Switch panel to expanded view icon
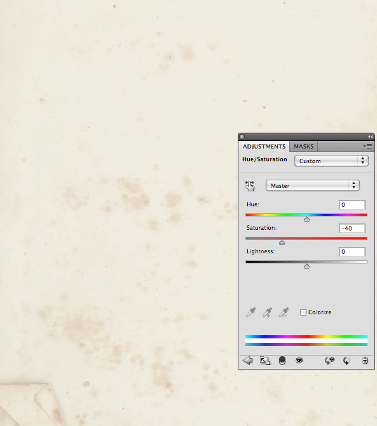The width and height of the screenshot is (377, 426). pyautogui.click(x=265, y=361)
